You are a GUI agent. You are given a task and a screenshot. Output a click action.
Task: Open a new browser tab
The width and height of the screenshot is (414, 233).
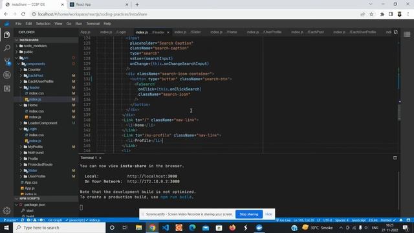pyautogui.click(x=137, y=5)
